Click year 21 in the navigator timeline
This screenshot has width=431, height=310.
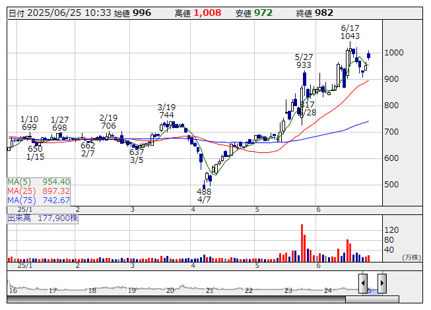[210, 290]
